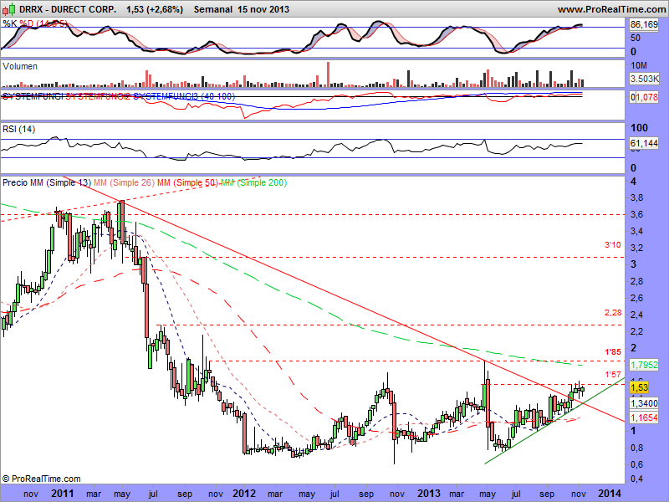Screen dimensions: 669x502
Task: Select the SYSTEMFUNC1 indicator label
Action: tap(33, 96)
